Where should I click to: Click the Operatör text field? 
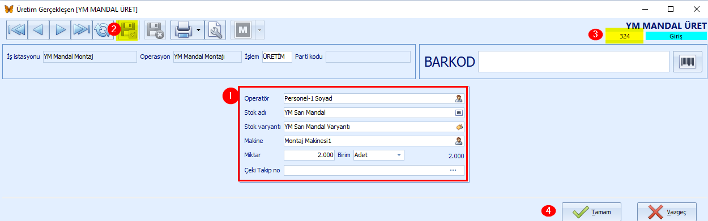click(374, 98)
